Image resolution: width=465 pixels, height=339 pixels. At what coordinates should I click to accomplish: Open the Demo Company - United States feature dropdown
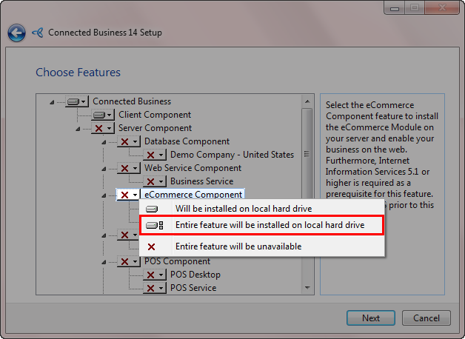[x=154, y=155]
